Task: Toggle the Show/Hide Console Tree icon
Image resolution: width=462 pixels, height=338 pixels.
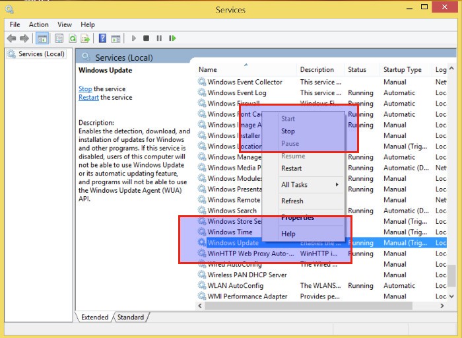Action: click(x=42, y=38)
